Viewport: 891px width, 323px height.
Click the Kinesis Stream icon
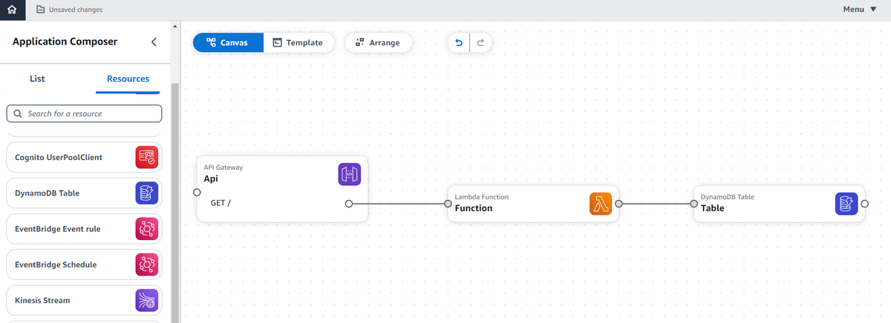pyautogui.click(x=147, y=301)
